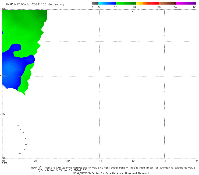Click the longitude axis label "-25"
The image size is (199, 175).
(35, 161)
